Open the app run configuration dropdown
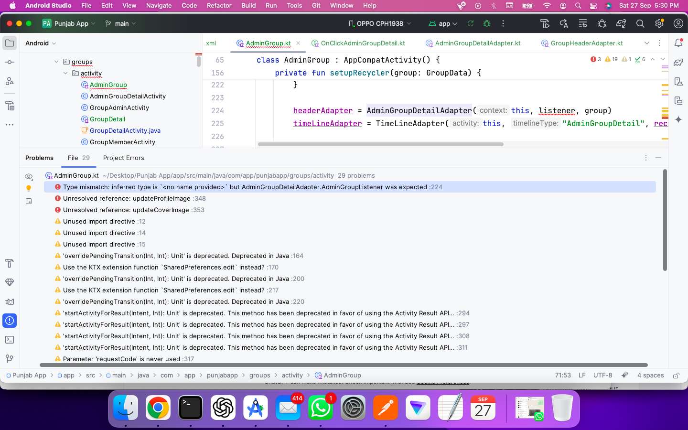 443,23
